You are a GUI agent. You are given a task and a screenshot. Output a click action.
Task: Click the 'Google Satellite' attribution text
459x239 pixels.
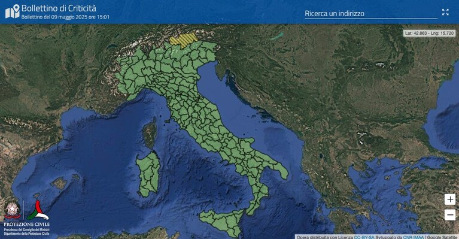(x=442, y=237)
